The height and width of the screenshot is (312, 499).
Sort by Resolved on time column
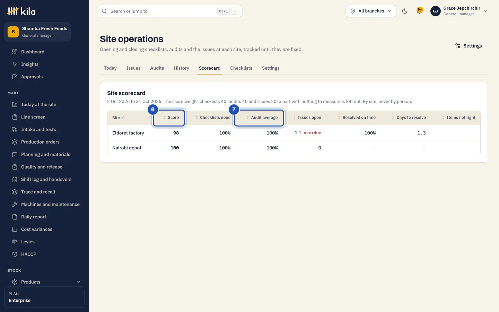[357, 118]
